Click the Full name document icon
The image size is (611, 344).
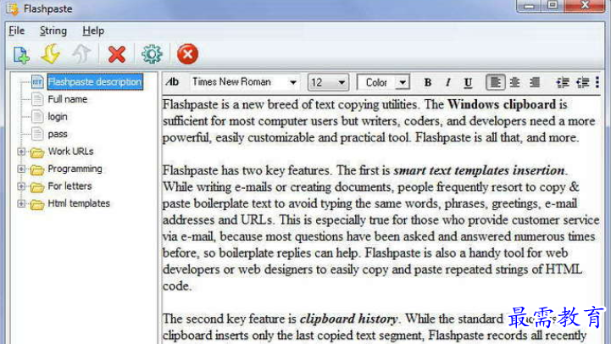pyautogui.click(x=37, y=99)
